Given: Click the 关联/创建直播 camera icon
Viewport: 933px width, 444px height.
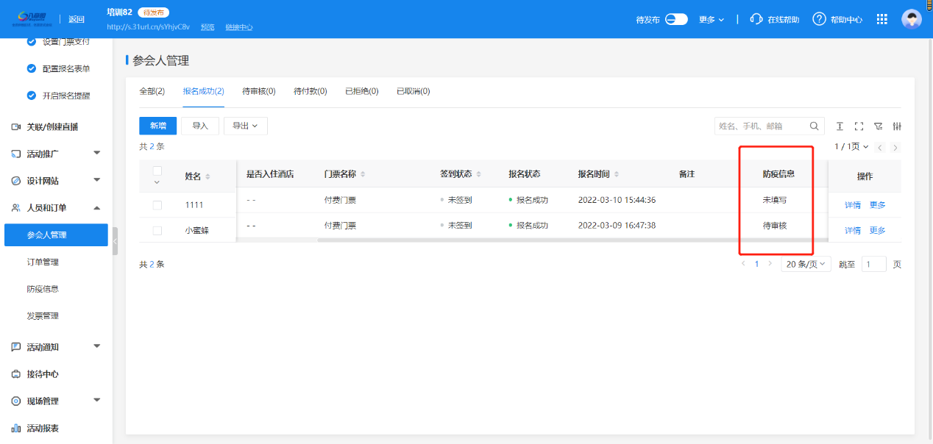Looking at the screenshot, I should point(16,127).
